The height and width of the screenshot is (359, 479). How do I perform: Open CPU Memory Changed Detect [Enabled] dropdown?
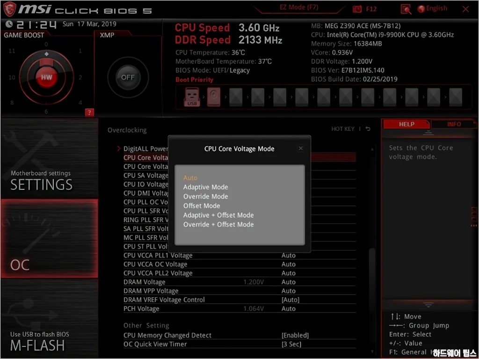tap(295, 335)
